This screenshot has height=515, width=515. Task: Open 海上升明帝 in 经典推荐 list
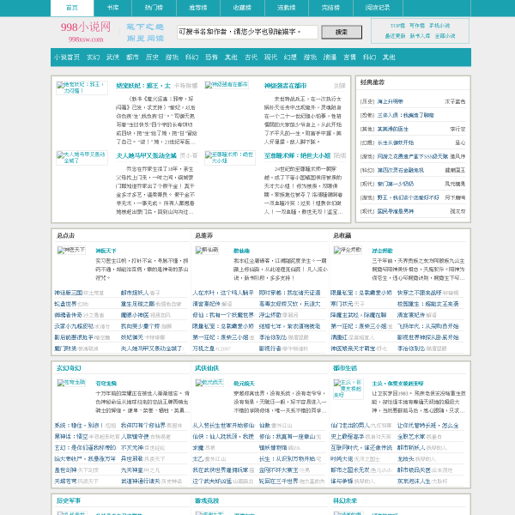391,101
